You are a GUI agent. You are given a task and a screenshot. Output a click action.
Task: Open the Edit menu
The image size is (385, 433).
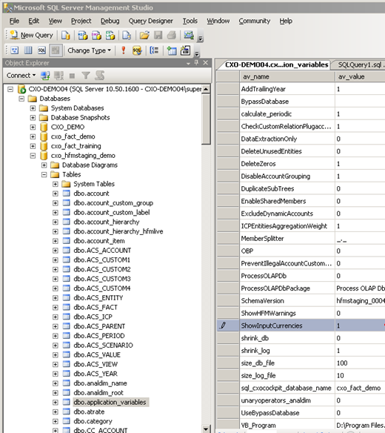coord(33,21)
